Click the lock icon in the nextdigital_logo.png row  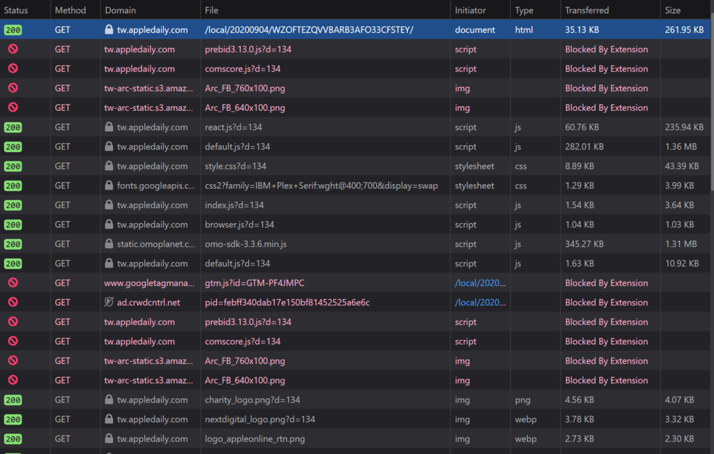coord(109,419)
